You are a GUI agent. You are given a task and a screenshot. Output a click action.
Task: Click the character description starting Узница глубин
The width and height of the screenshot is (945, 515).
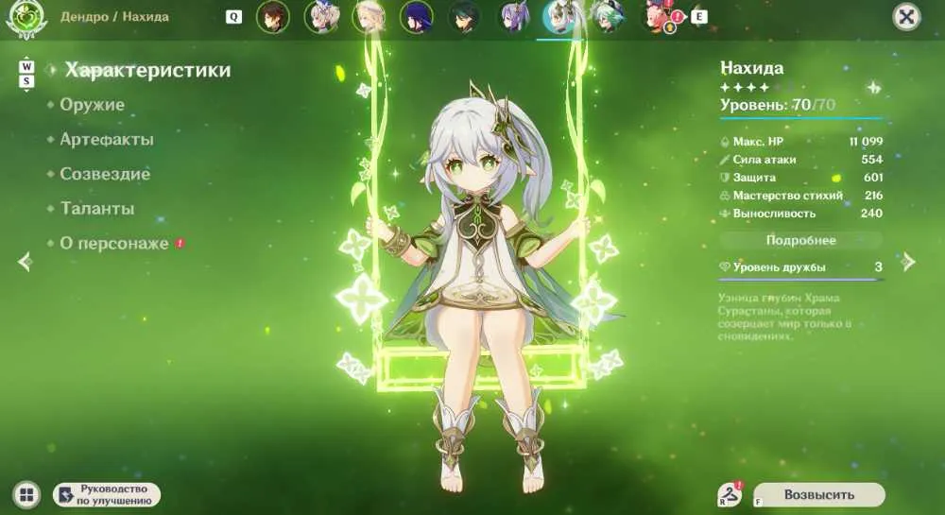click(x=784, y=317)
